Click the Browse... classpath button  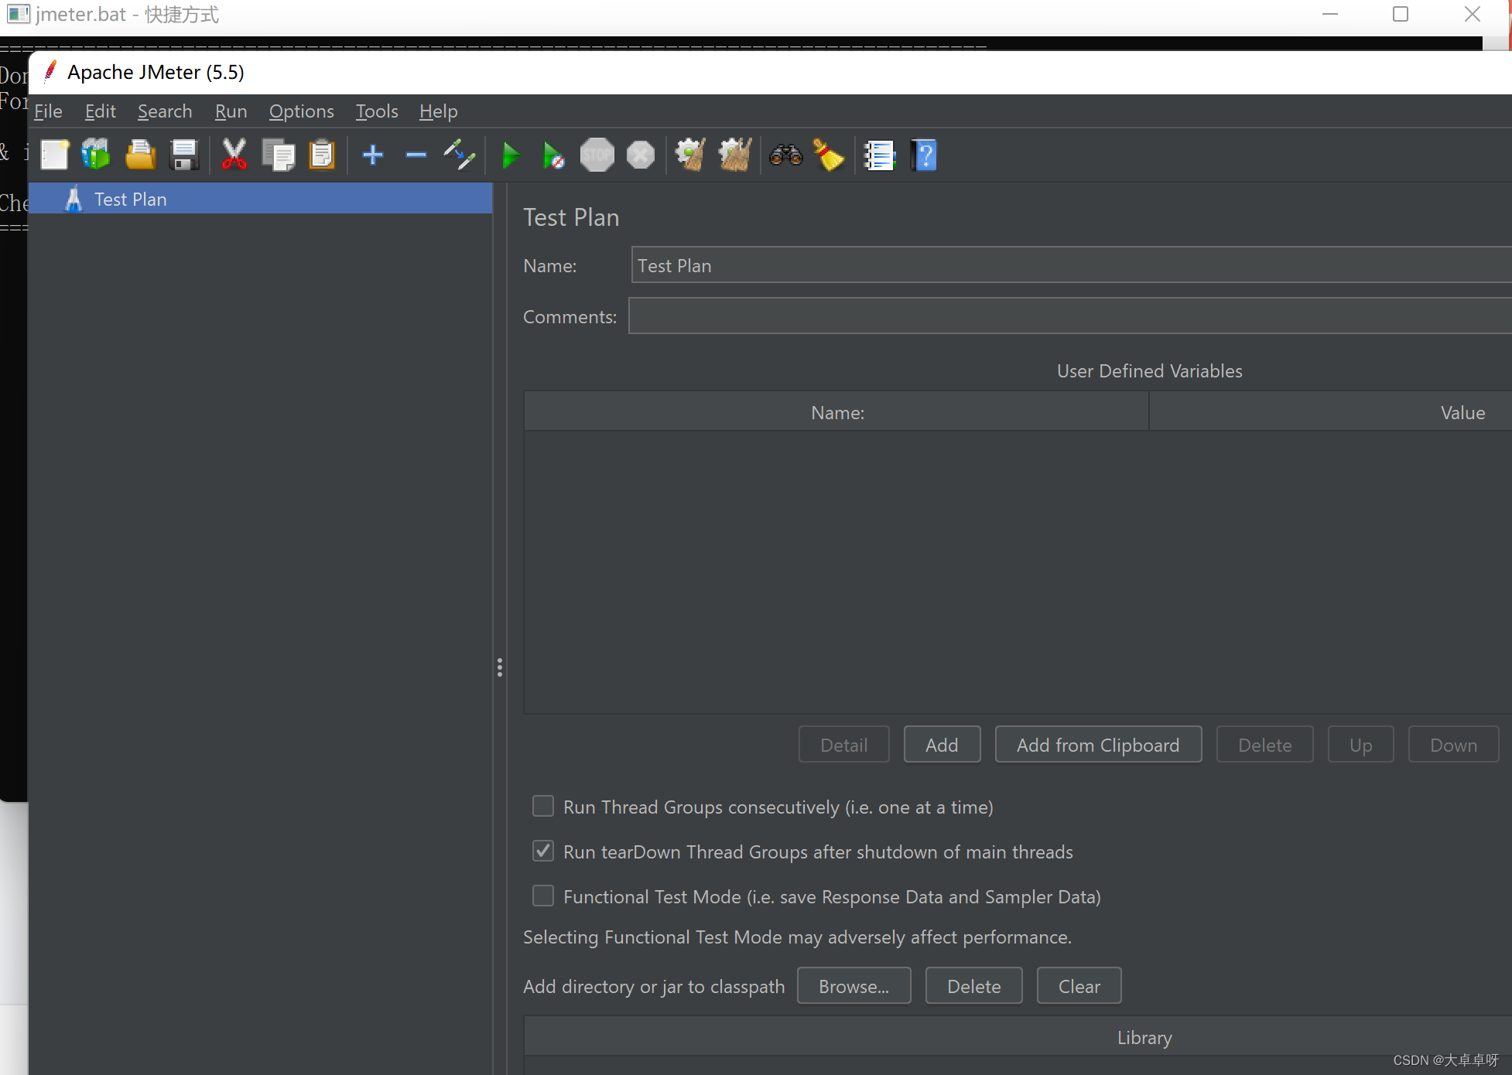[x=853, y=986]
